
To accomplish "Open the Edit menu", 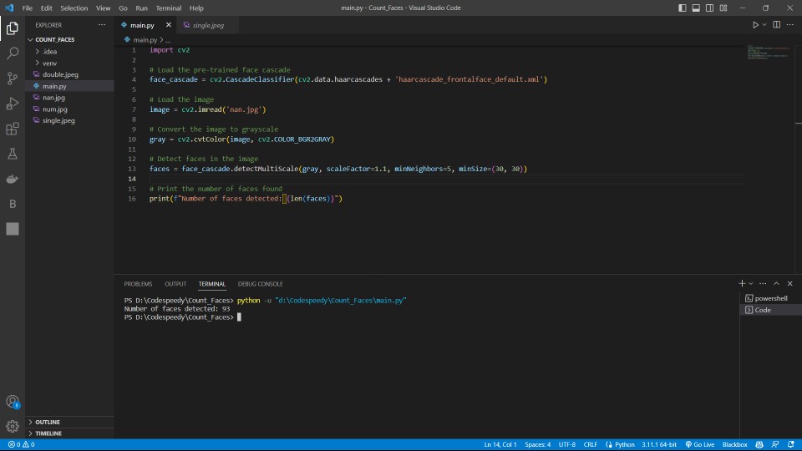I will pyautogui.click(x=47, y=8).
